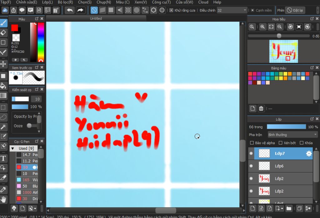Screen dimensions: 320x218
Task: Click the red foreground color swatch
Action: pyautogui.click(x=14, y=28)
